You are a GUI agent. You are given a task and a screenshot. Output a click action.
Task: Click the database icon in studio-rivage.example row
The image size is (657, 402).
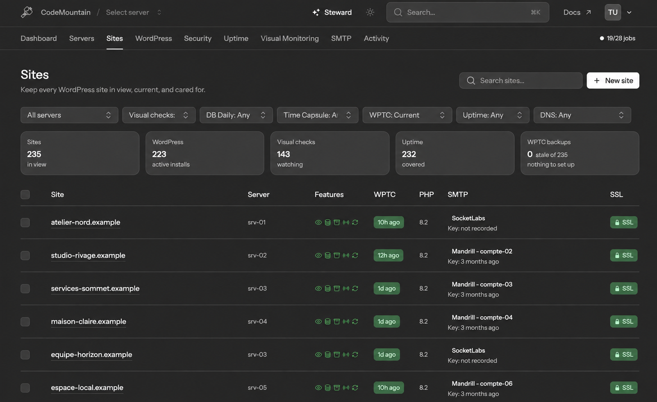(x=327, y=255)
